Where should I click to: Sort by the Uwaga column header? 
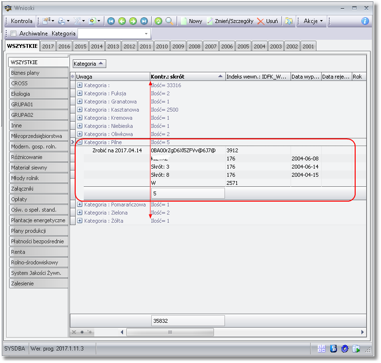tap(112, 77)
